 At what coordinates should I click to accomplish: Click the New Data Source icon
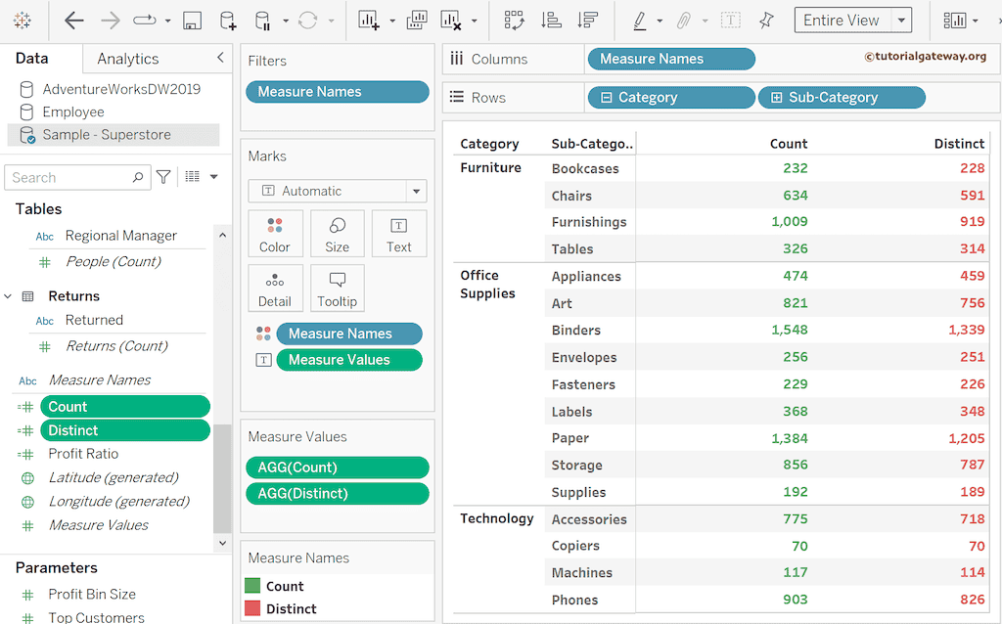(x=227, y=21)
